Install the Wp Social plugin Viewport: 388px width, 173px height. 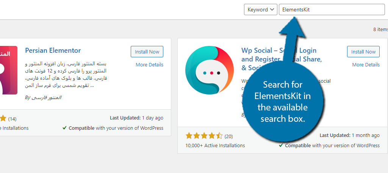[363, 52]
